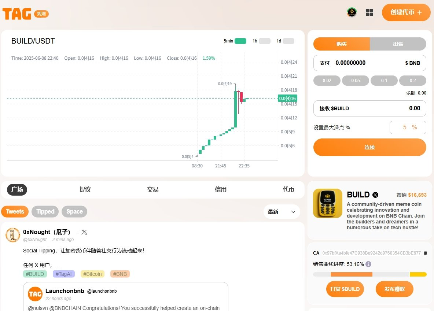Viewport: 434px width, 311px height.
Task: Select the 0.1 preset amount
Action: [x=384, y=81]
